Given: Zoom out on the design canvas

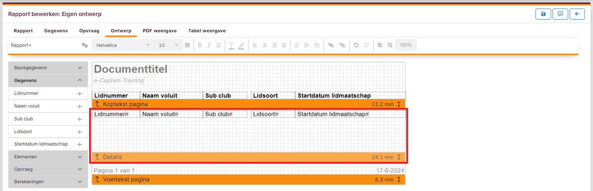Looking at the screenshot, I should coord(390,45).
